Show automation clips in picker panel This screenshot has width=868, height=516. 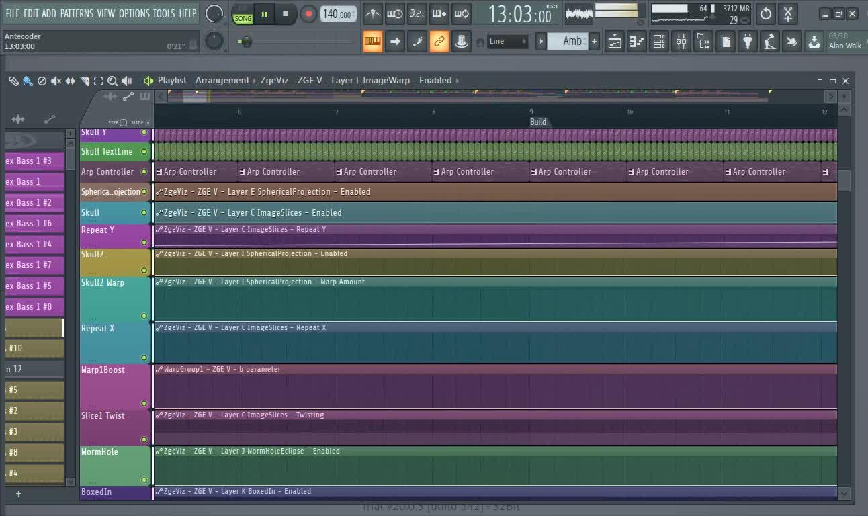coord(50,120)
